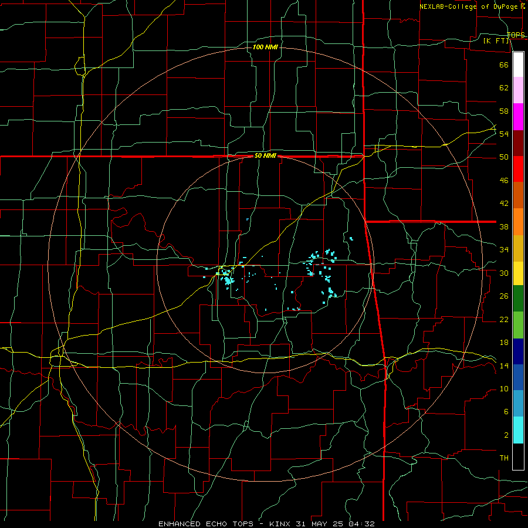This screenshot has width=528, height=528.
Task: Select the bright red legend swatch
Action: click(x=518, y=169)
